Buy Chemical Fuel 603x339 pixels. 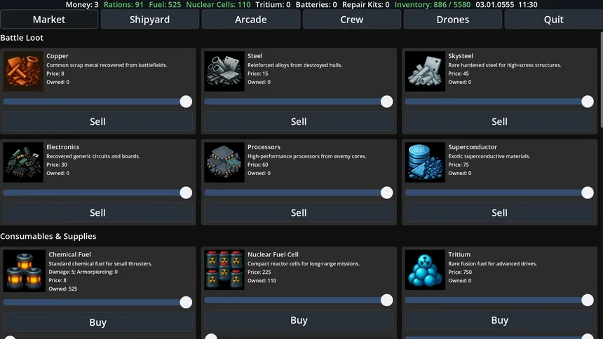point(97,322)
